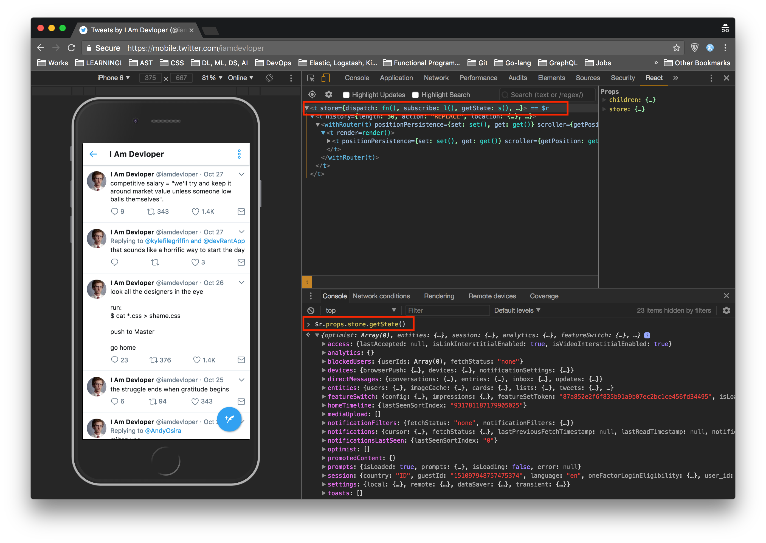The height and width of the screenshot is (543, 766).
Task: Retweet the competitive salary tweet
Action: [x=151, y=211]
